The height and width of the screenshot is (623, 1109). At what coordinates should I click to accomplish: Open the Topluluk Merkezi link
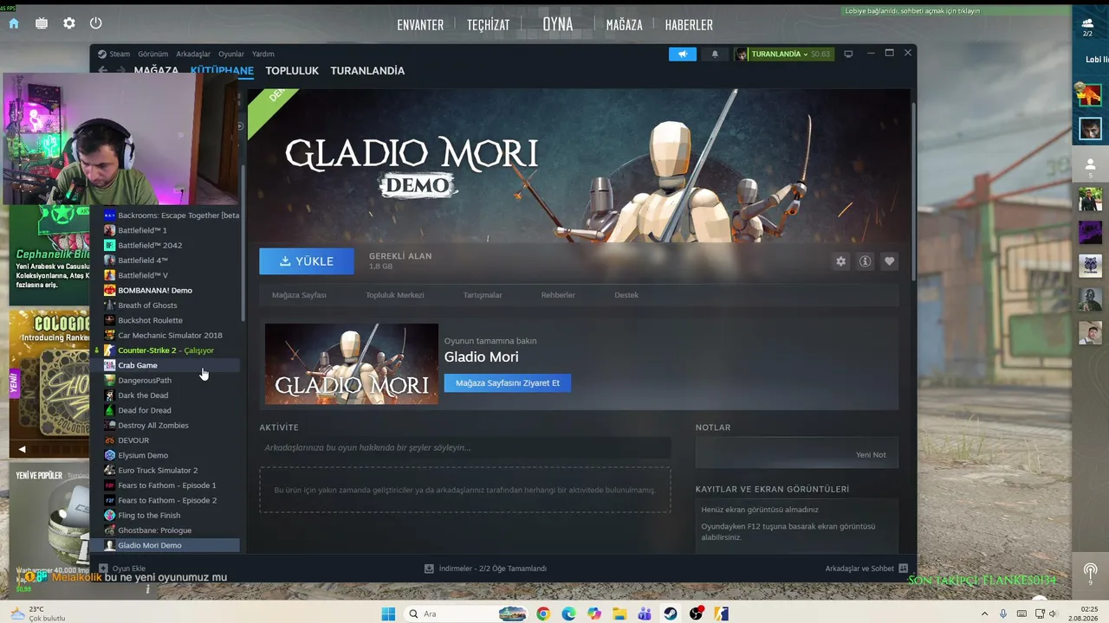[x=395, y=295]
